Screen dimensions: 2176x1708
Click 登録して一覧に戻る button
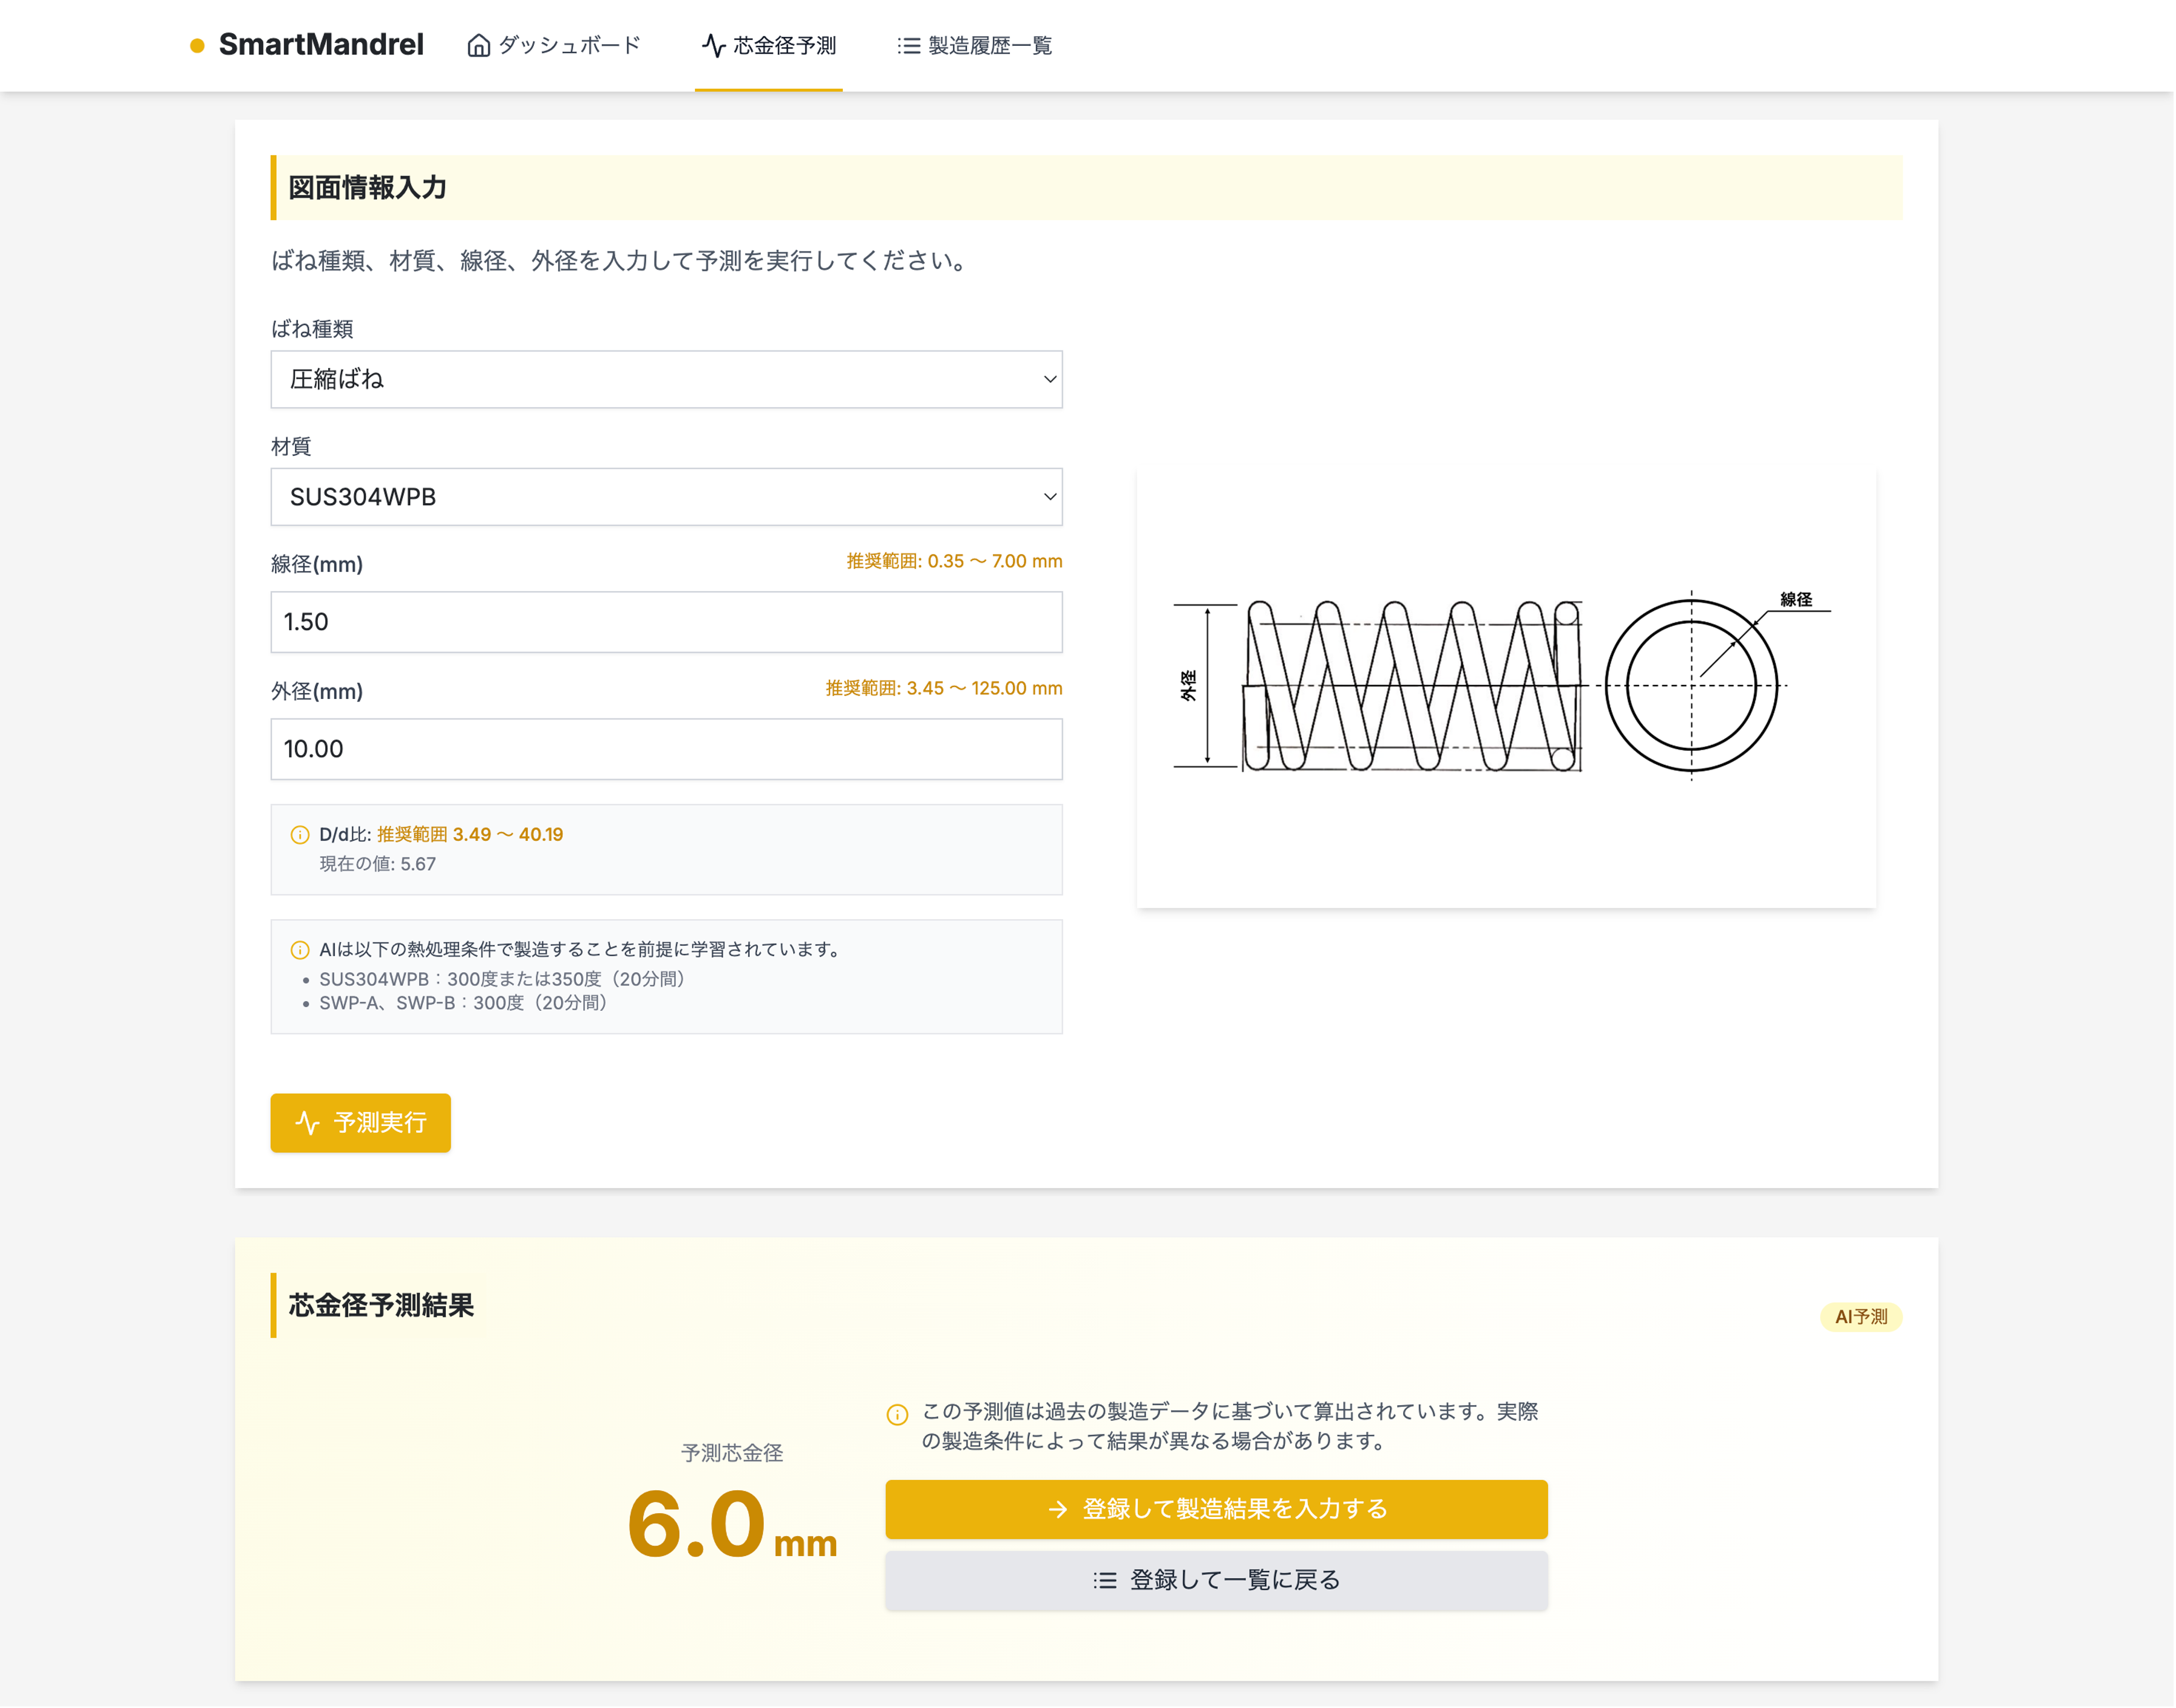pos(1216,1580)
